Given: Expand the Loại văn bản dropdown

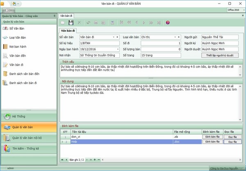Looking at the screenshot, I should pyautogui.click(x=178, y=37).
